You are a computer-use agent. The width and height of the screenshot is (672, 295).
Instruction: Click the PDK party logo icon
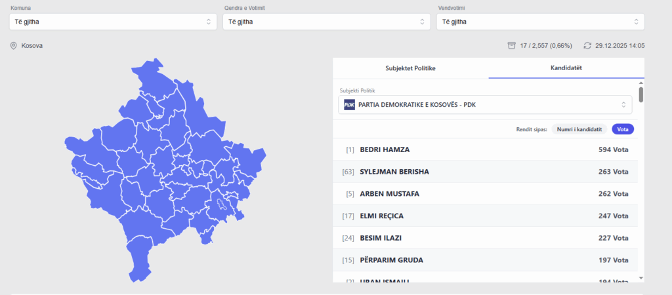click(x=349, y=105)
